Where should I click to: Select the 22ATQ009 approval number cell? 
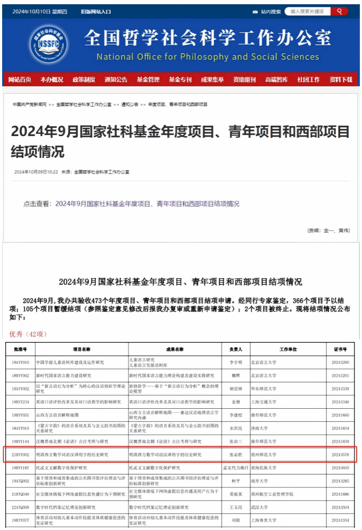point(20,507)
